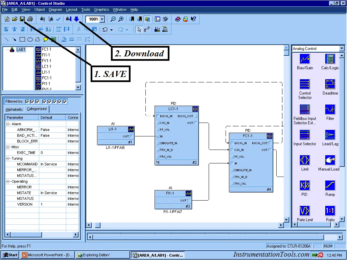Click the diagram horizontal scrollbar thumb

click(98, 225)
